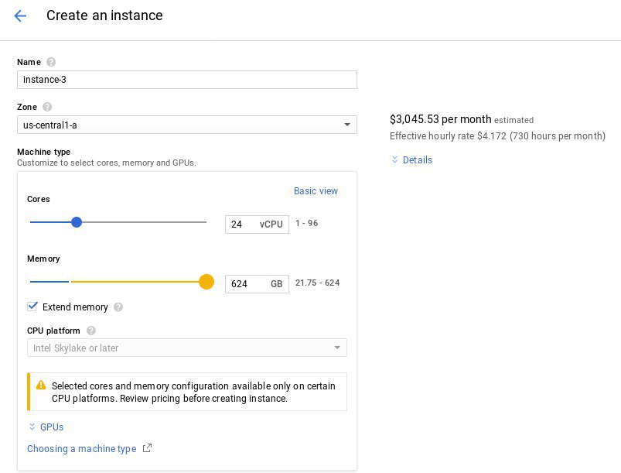The image size is (621, 473).
Task: Click the $3,045.53 per month estimate
Action: click(x=440, y=119)
